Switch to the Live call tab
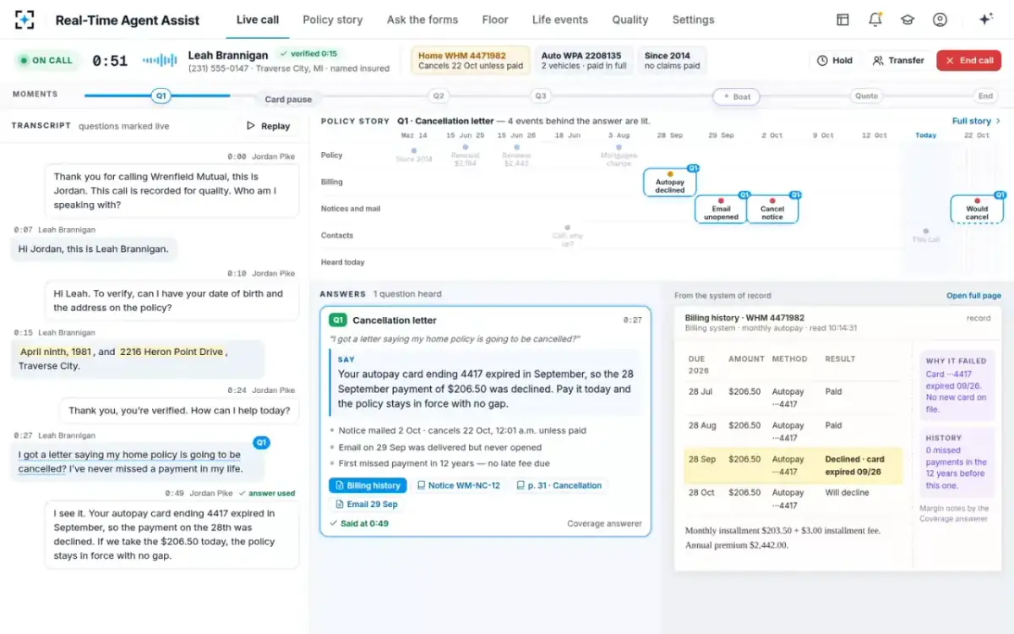Screen dimensions: 1014x634 [258, 19]
